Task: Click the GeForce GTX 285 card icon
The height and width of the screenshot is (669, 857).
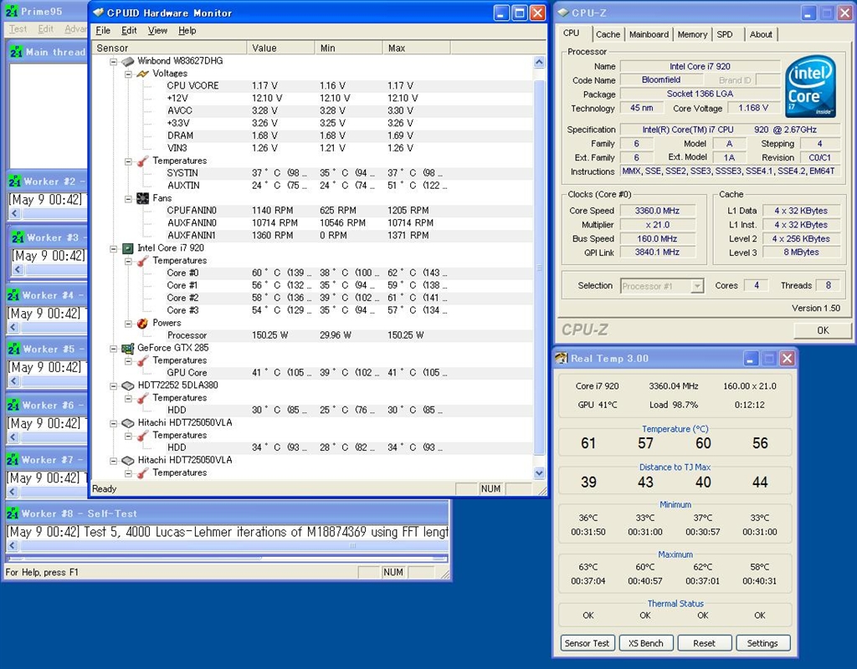Action: tap(128, 348)
